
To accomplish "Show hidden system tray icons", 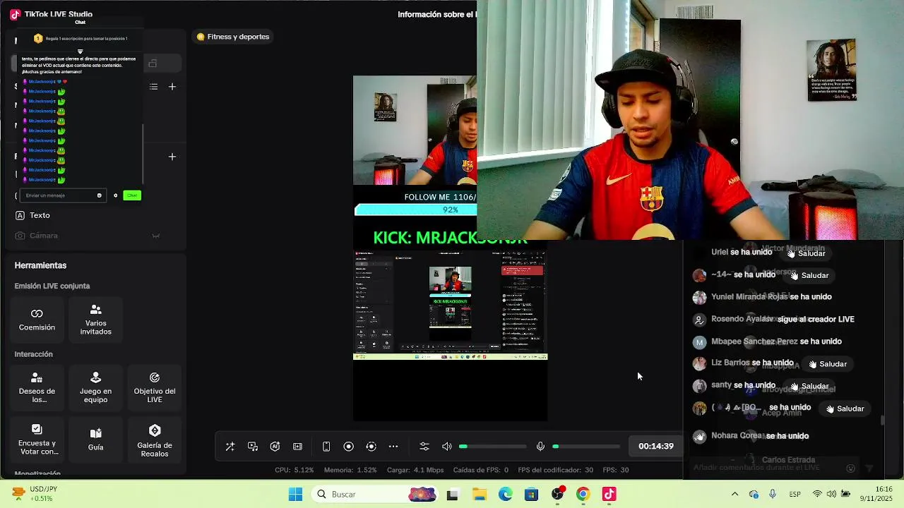I will coord(734,495).
